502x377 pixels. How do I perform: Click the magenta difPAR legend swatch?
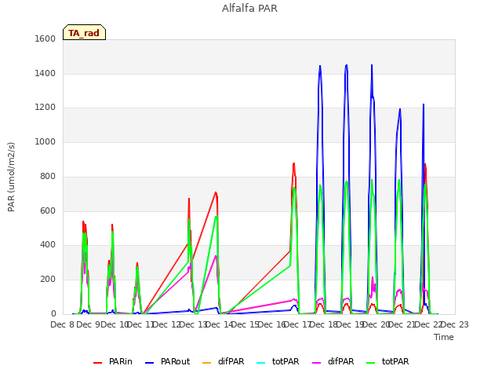pyautogui.click(x=317, y=363)
